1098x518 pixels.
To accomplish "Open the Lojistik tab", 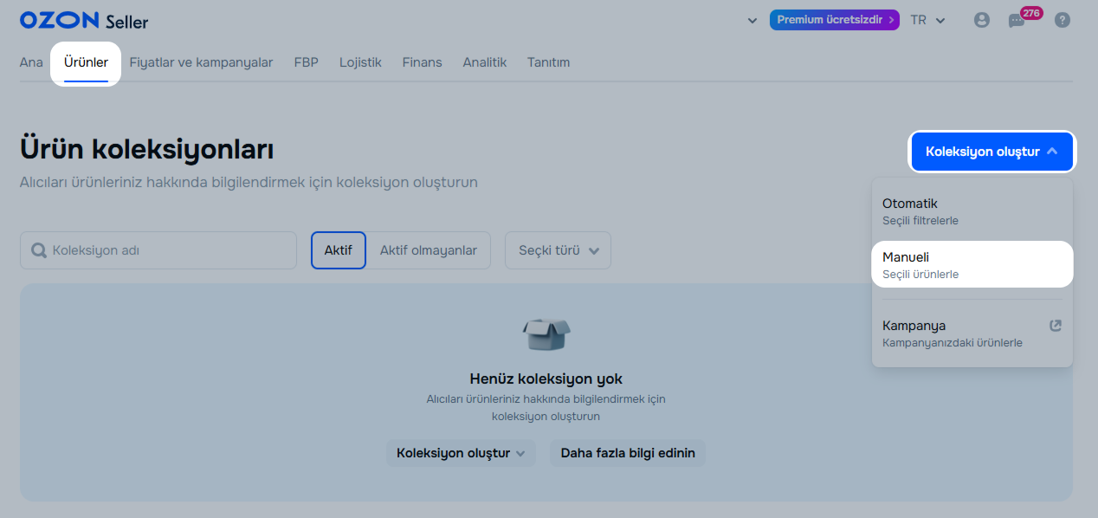I will pos(360,62).
